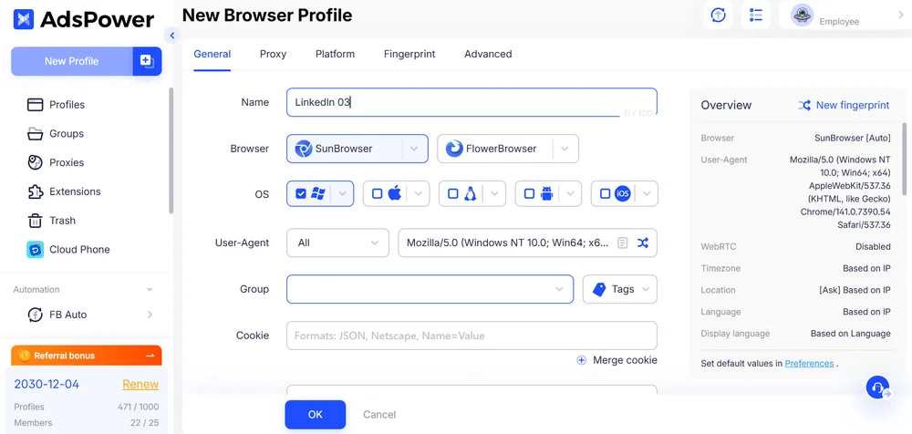The image size is (912, 434).
Task: Click the OK button
Action: pos(315,414)
